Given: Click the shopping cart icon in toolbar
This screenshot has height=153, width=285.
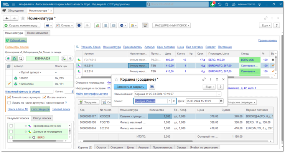Looking at the screenshot, I should [145, 26].
